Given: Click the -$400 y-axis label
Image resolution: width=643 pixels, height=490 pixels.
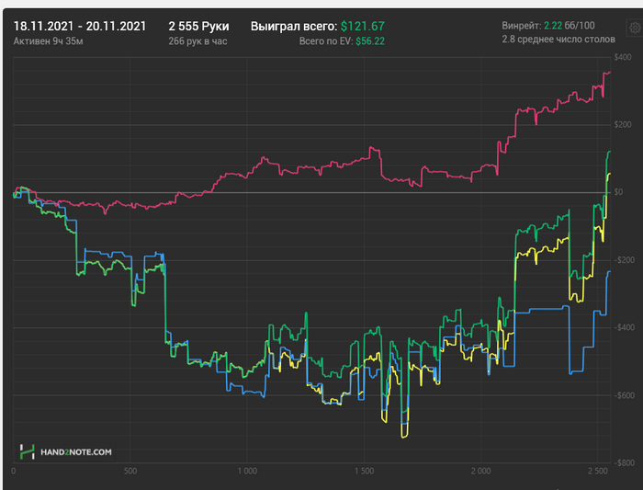Looking at the screenshot, I should click(x=624, y=327).
